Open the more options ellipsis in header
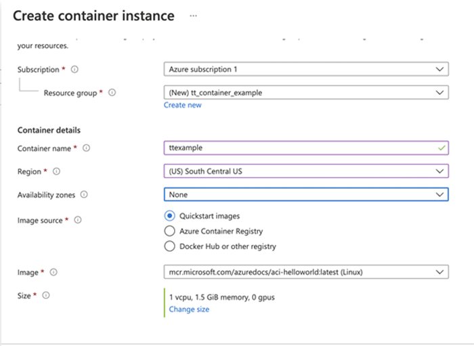The height and width of the screenshot is (346, 474). click(193, 16)
